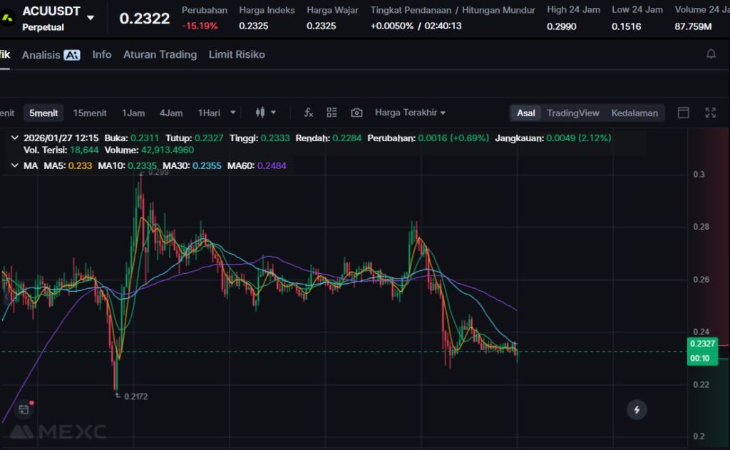Viewport: 730px width, 450px height.
Task: Switch chart to Asal mode
Action: pos(526,113)
